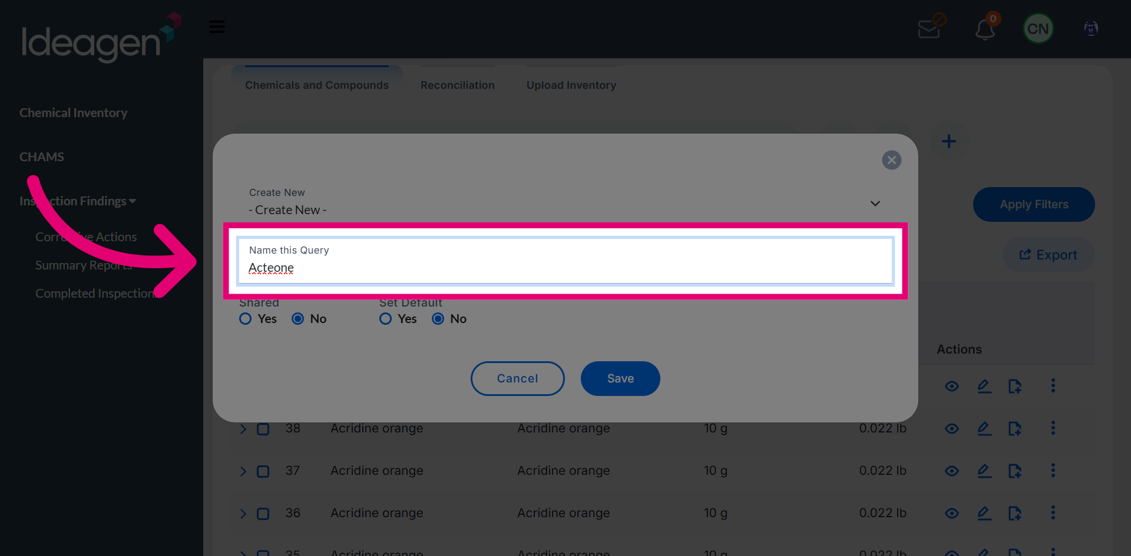View record 38 with eye icon
The height and width of the screenshot is (556, 1131).
[952, 429]
